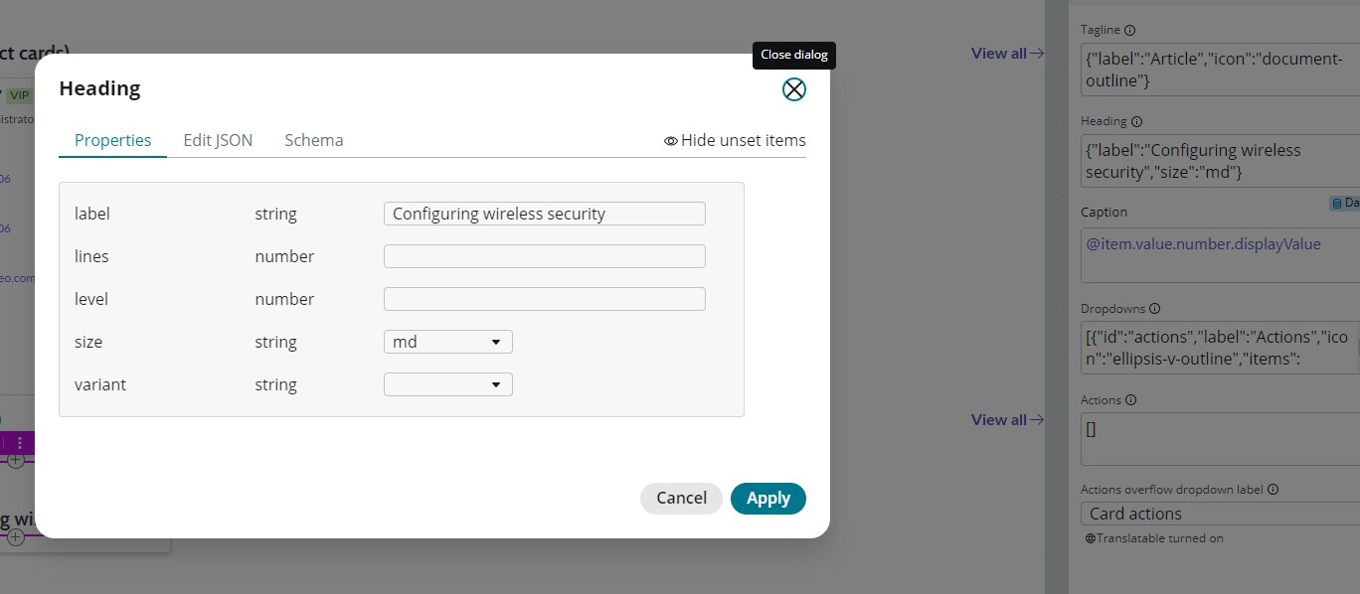Click the Cancel button
Viewport: 1360px width, 594px height.
pyautogui.click(x=681, y=499)
